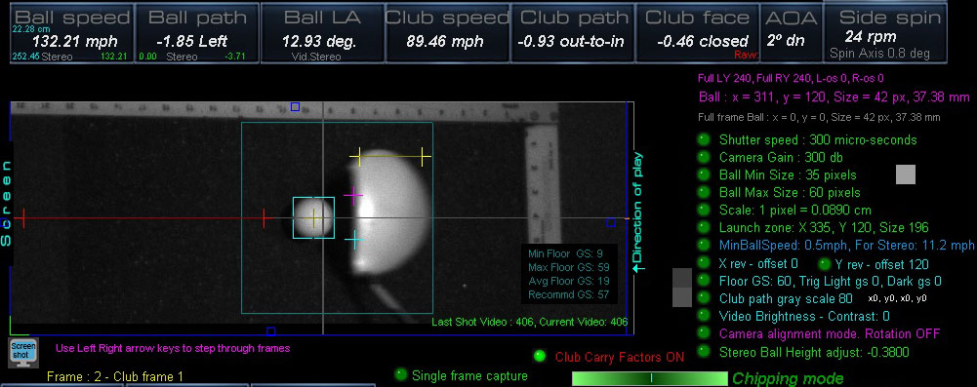Click the green Floor GS indicator light
The width and height of the screenshot is (977, 387).
click(x=704, y=281)
